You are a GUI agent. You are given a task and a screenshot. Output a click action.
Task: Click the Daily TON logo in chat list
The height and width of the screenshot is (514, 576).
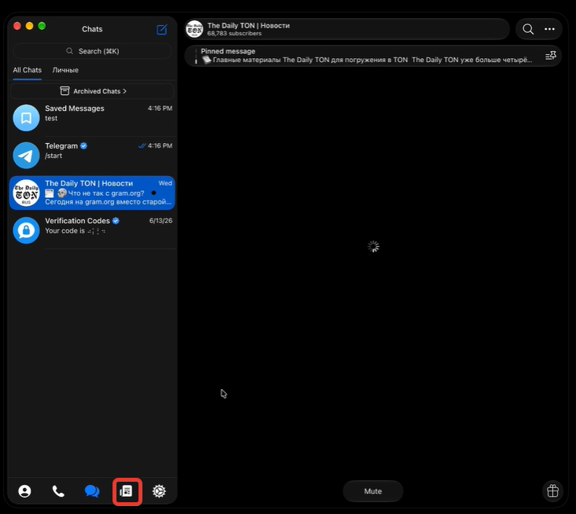(x=26, y=193)
